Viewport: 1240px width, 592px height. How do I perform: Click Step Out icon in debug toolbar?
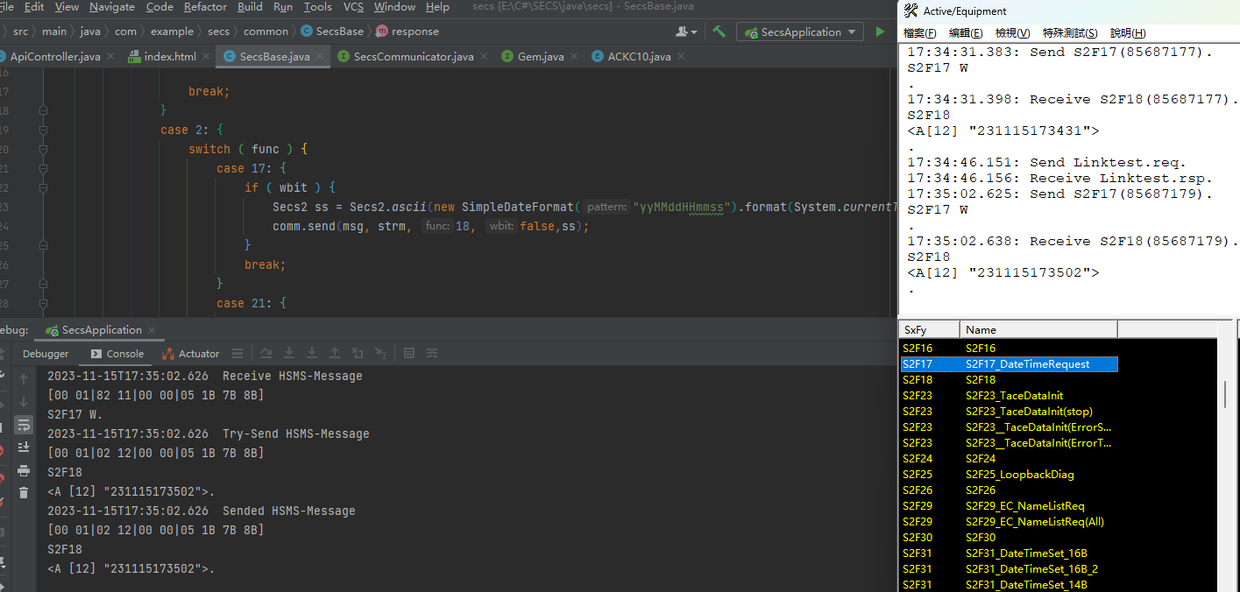[x=335, y=354]
